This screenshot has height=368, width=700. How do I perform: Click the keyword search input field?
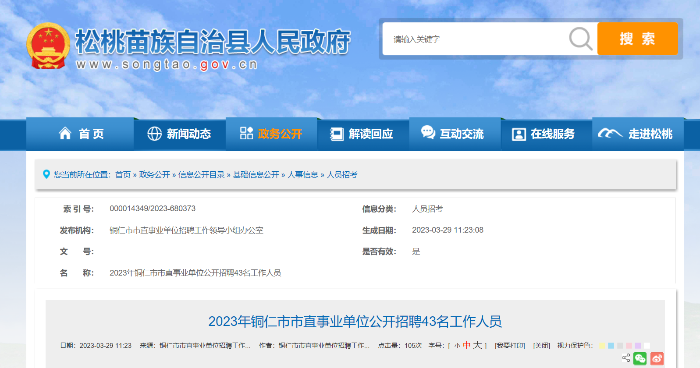[473, 39]
